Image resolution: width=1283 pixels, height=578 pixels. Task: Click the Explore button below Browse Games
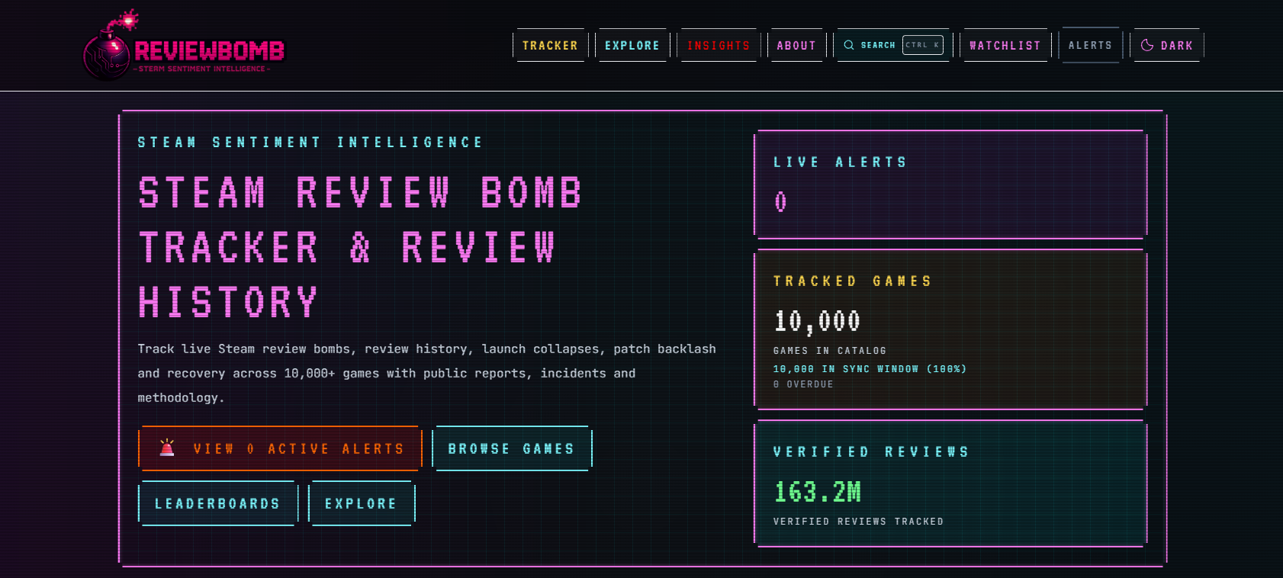tap(362, 503)
